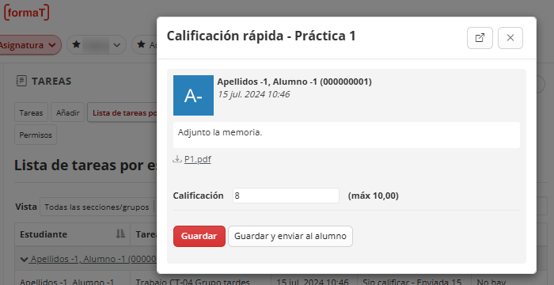This screenshot has width=554, height=285.
Task: Switch to the Tareas tab
Action: tap(31, 112)
